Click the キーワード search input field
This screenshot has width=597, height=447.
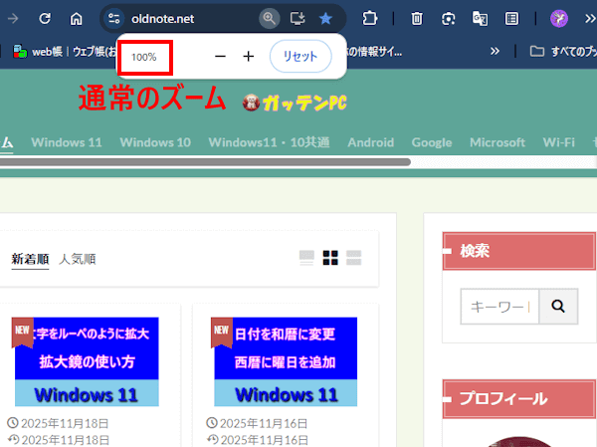(499, 307)
